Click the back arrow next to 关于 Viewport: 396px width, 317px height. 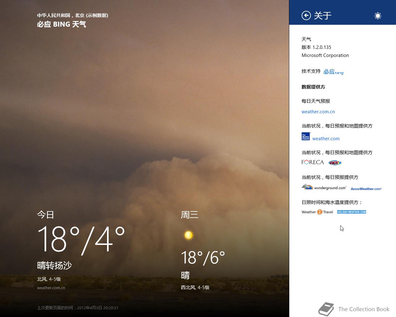[x=306, y=15]
